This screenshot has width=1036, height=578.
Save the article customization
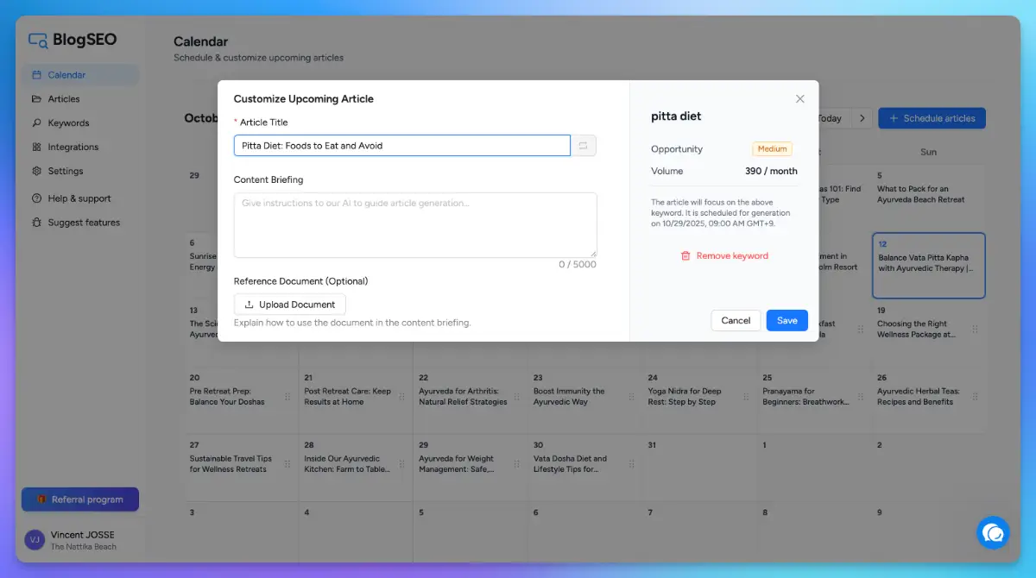tap(786, 320)
